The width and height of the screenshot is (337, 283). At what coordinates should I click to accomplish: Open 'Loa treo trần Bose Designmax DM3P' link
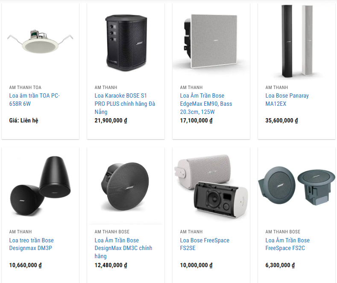tap(31, 244)
